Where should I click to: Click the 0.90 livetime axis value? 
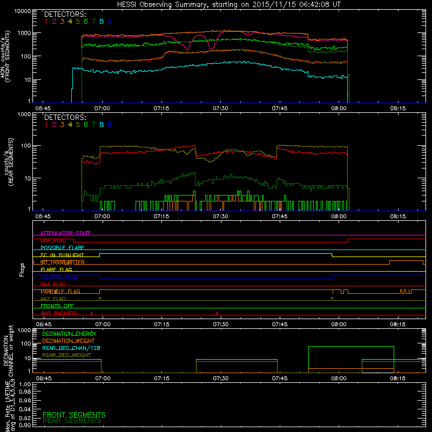click(25, 425)
